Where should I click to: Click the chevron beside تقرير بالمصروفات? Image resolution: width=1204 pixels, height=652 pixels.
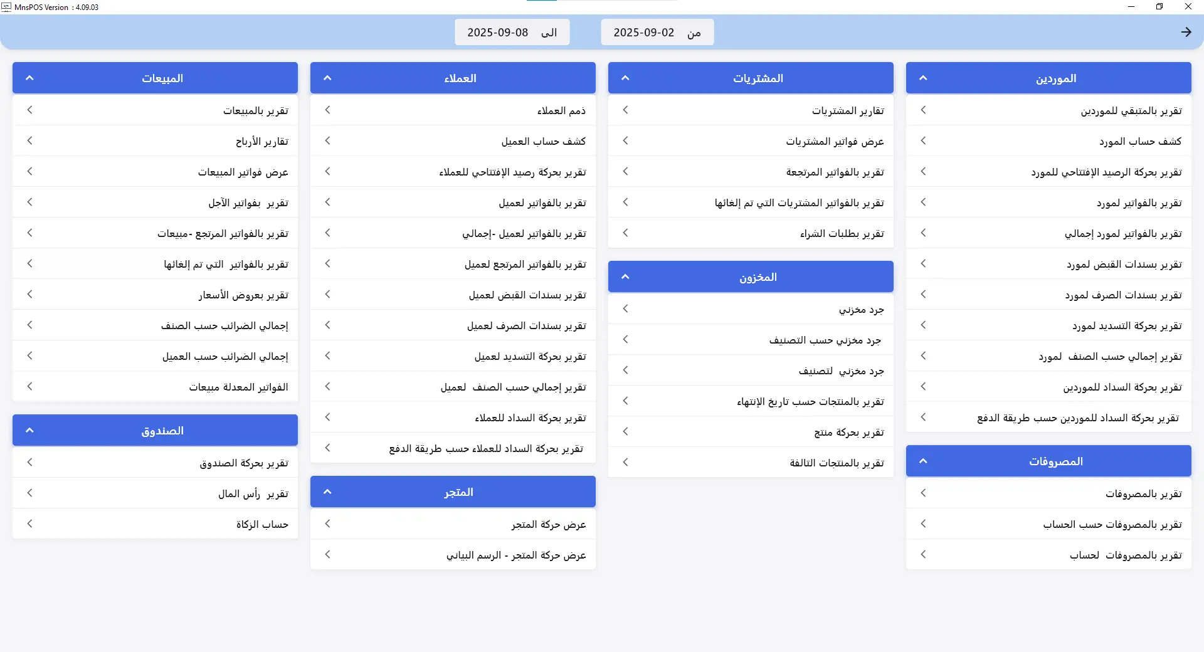[x=923, y=493]
